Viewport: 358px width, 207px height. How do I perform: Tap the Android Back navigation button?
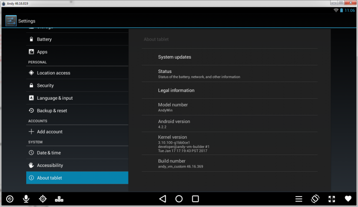pyautogui.click(x=163, y=199)
